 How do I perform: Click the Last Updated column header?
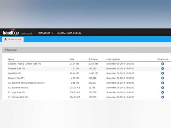pyautogui.click(x=113, y=59)
